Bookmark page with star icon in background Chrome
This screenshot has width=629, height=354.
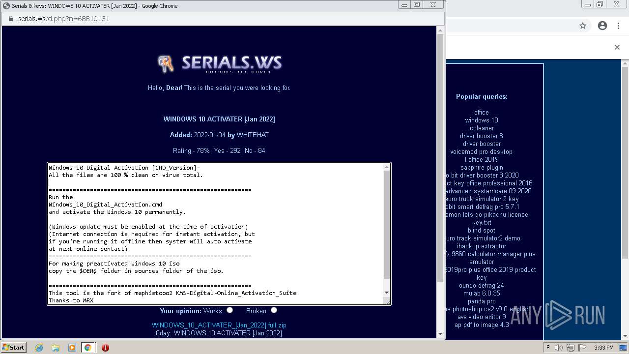coord(583,26)
